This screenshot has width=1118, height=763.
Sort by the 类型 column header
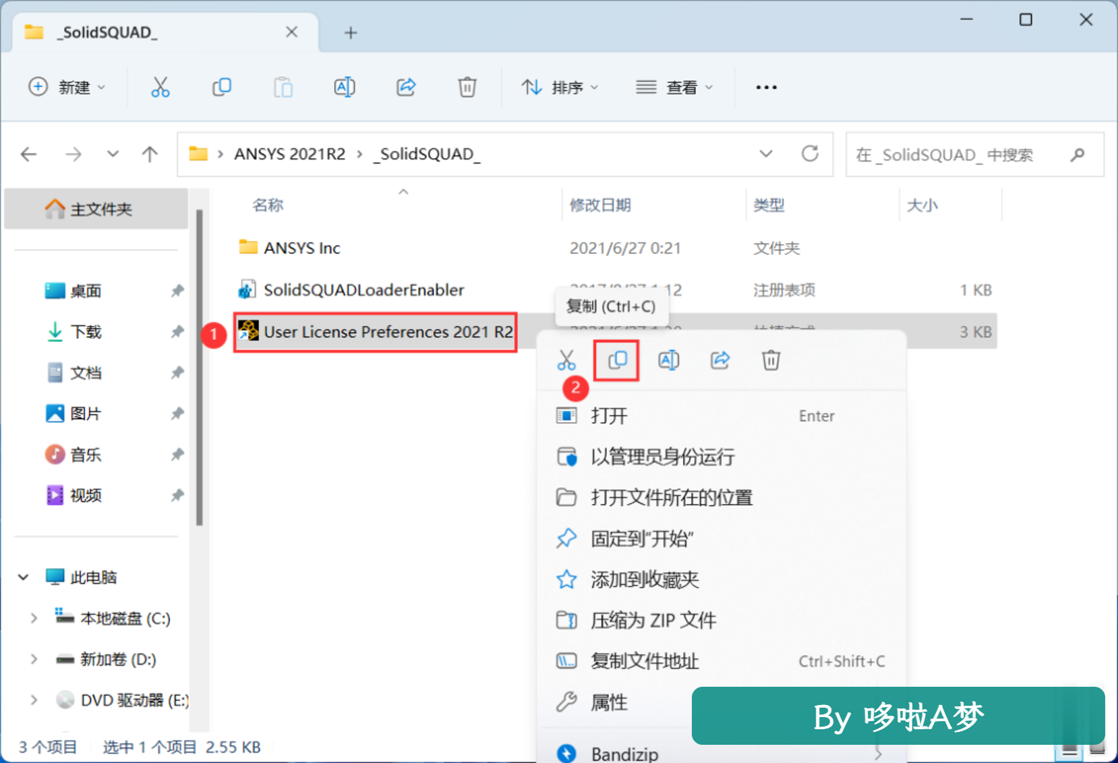(x=769, y=205)
